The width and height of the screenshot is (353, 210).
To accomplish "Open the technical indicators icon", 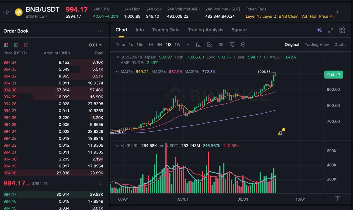I will click(x=210, y=45).
